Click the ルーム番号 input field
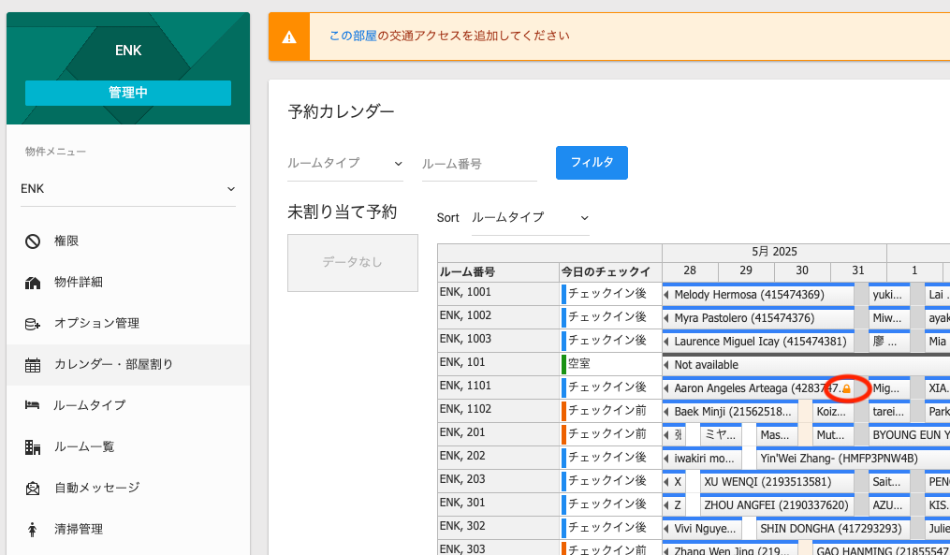The image size is (950, 555). pyautogui.click(x=478, y=164)
